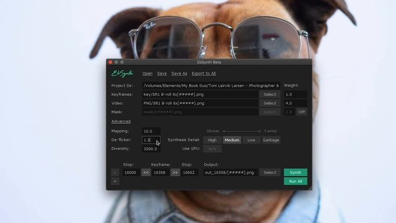
Task: Click the Output path field
Action: tap(231, 172)
